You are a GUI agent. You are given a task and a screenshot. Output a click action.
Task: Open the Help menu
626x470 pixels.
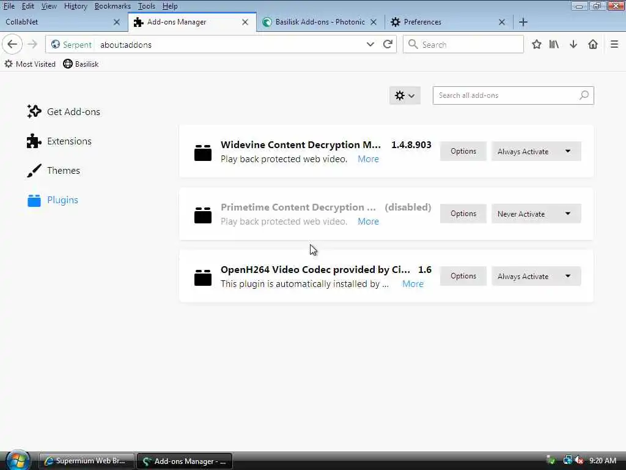click(170, 6)
